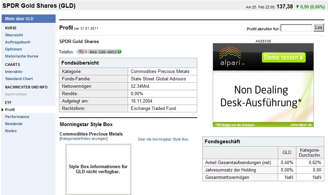328x195 pixels.
Task: Click Kategorie-Durchschn. column header
Action: [310, 153]
